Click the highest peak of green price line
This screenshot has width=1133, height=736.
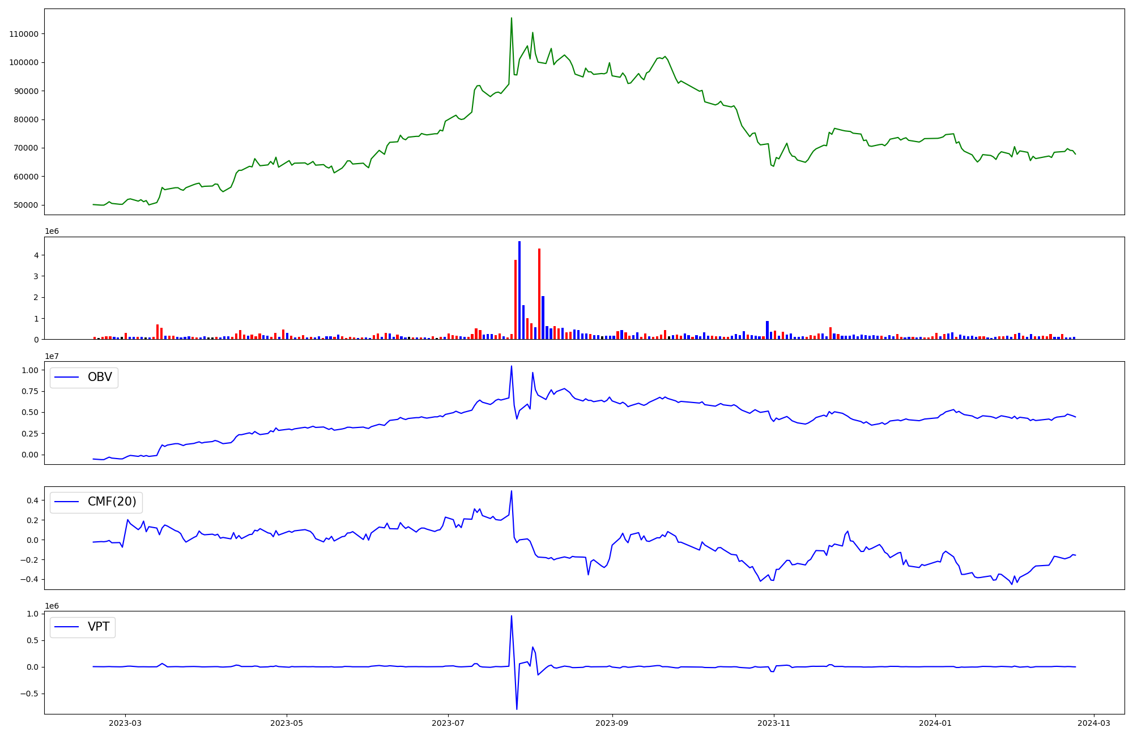click(512, 19)
